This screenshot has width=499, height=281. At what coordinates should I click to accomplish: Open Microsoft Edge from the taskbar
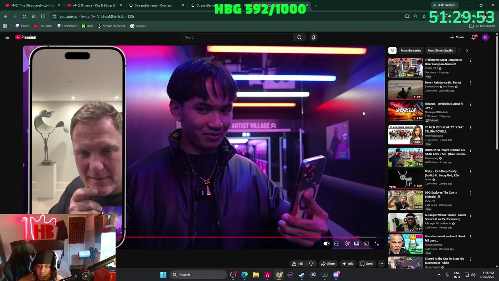pos(244,275)
